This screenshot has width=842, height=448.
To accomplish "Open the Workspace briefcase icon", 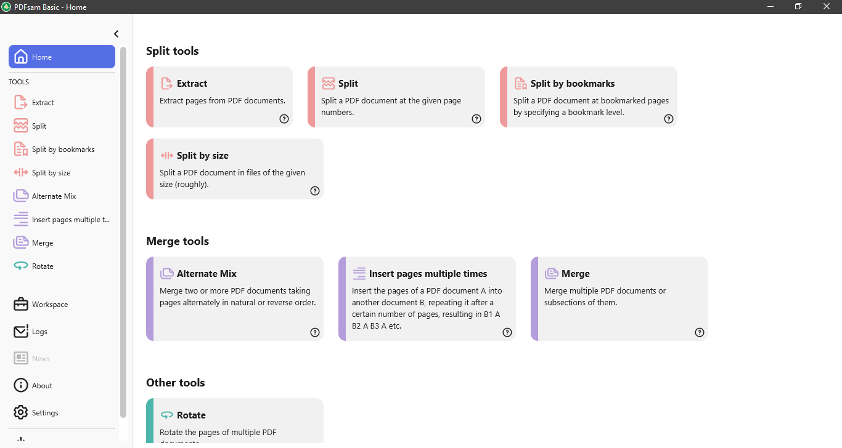I will (21, 305).
